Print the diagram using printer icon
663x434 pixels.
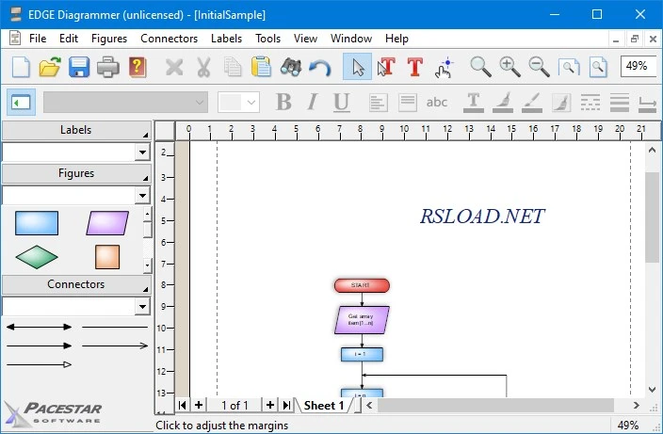(107, 67)
